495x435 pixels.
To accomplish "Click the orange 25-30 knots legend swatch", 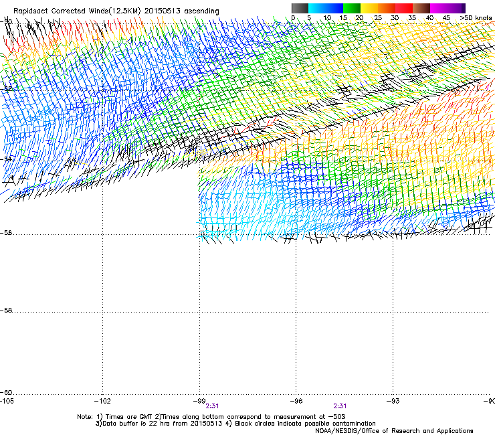I will (387, 8).
